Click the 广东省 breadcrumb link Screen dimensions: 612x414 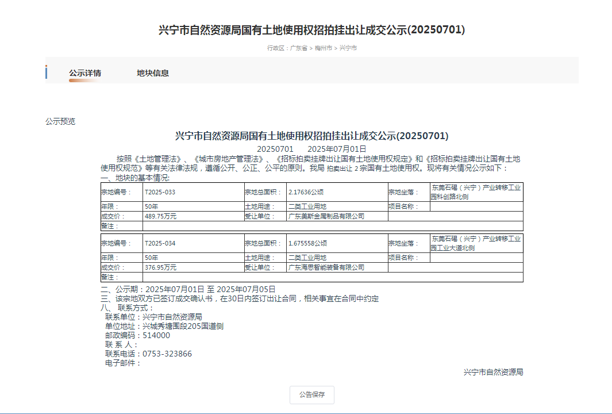298,48
